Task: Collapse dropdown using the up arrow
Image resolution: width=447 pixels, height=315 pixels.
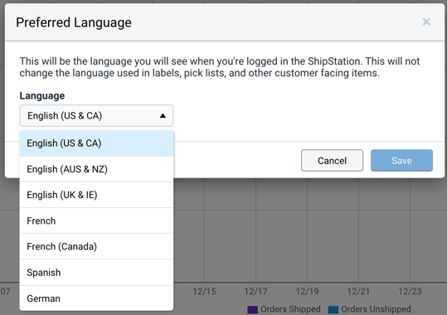Action: (x=163, y=116)
